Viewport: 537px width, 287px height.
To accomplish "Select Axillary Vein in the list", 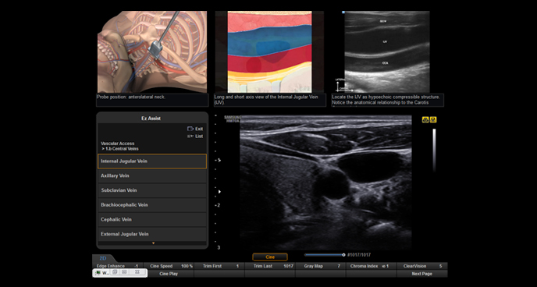I will pos(152,175).
